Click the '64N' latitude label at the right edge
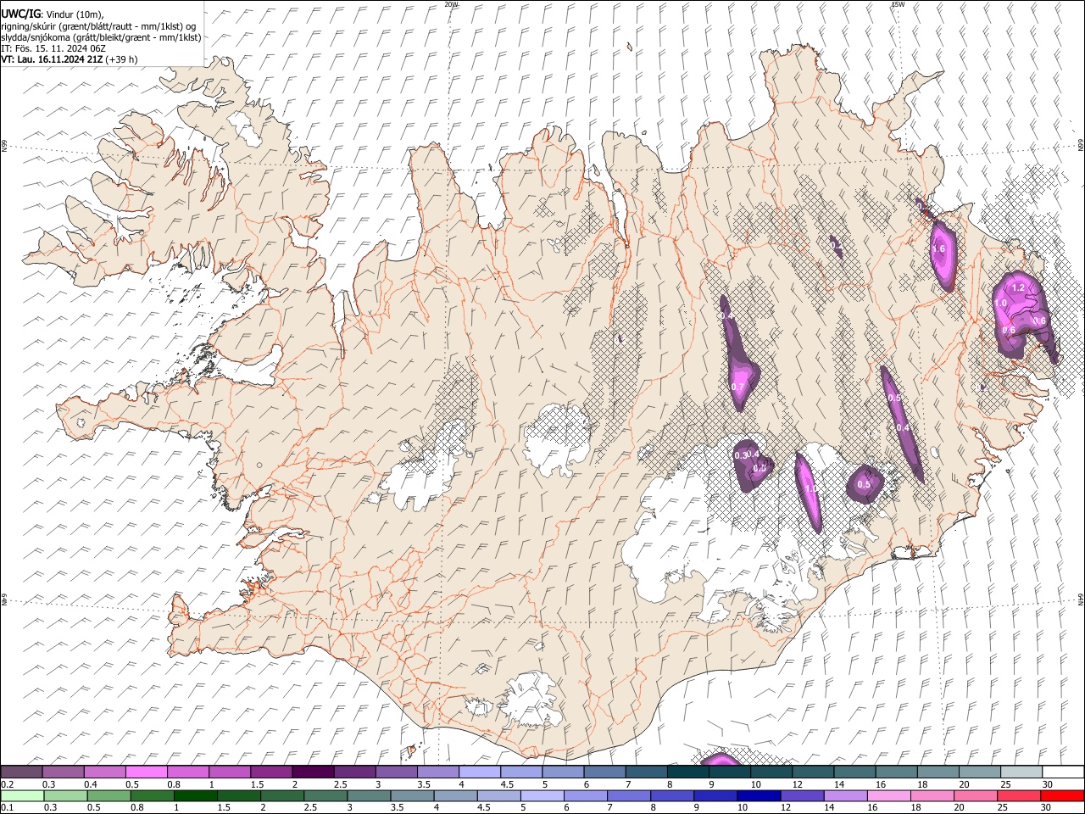The width and height of the screenshot is (1085, 814). pyautogui.click(x=1081, y=599)
